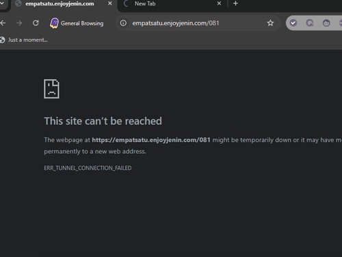Go back to previous page
Image resolution: width=342 pixels, height=257 pixels.
pyautogui.click(x=3, y=23)
